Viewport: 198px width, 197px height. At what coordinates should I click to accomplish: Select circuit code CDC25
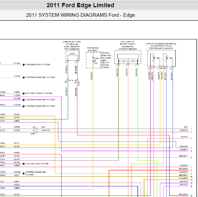pos(17,105)
